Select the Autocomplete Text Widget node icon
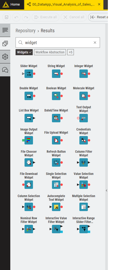 pos(56,207)
